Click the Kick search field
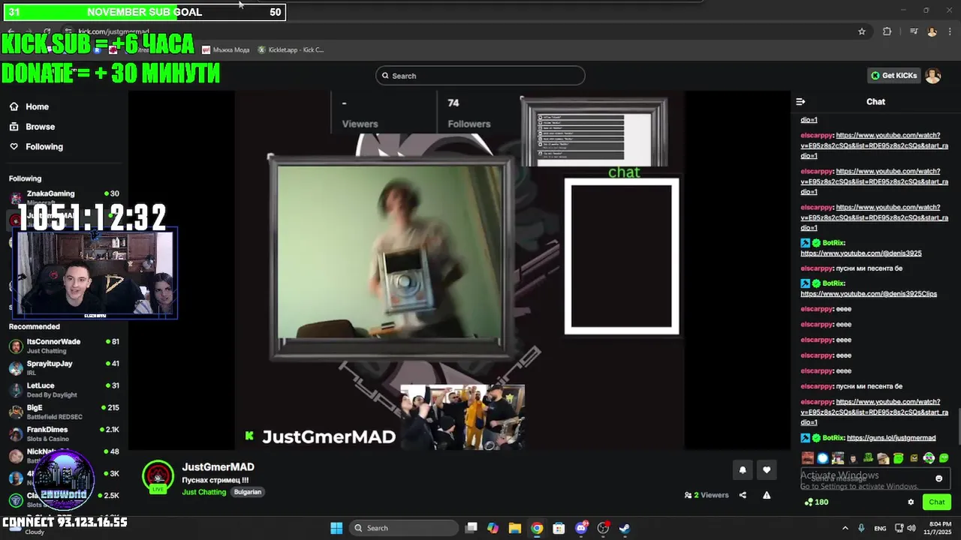Screen dimensions: 961x540 [480, 76]
